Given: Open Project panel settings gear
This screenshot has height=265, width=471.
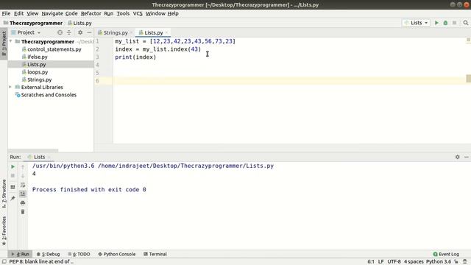Looking at the screenshot, I should click(80, 32).
